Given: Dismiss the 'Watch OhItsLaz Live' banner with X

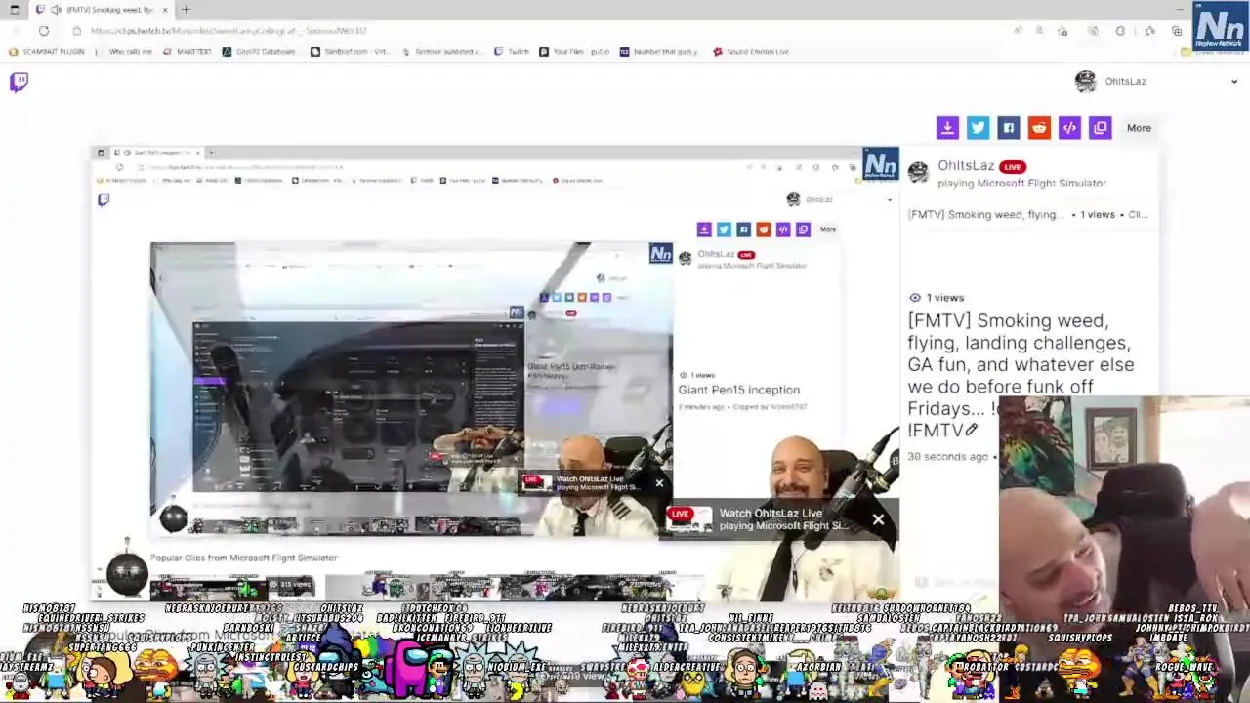Looking at the screenshot, I should [x=878, y=519].
